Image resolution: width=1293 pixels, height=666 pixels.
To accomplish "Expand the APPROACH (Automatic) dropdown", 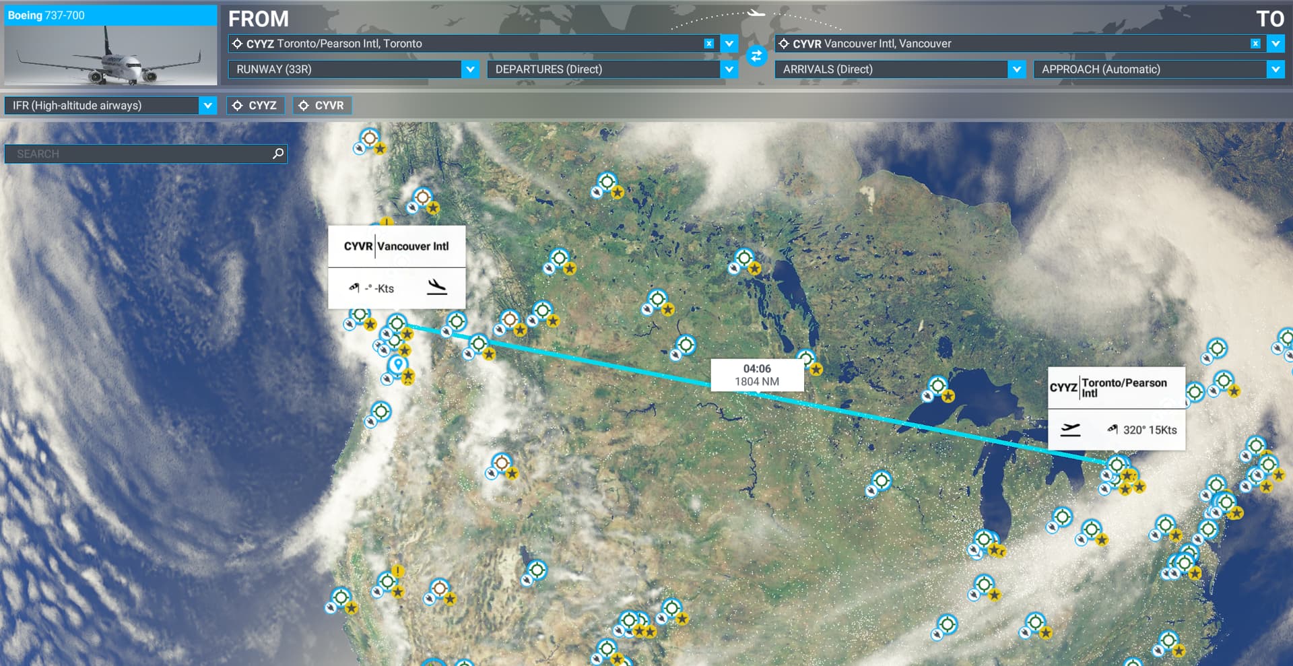I will [1275, 69].
